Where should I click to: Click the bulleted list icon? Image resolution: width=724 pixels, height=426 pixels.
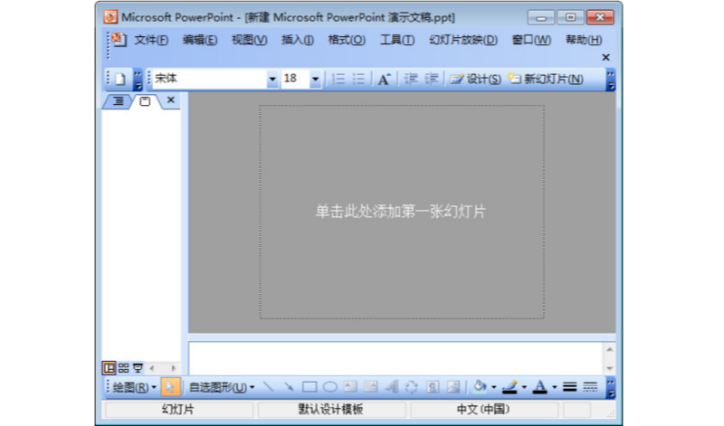click(358, 79)
